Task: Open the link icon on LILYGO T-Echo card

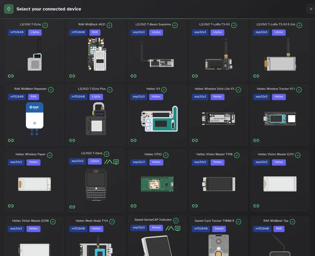Action: tap(11, 76)
